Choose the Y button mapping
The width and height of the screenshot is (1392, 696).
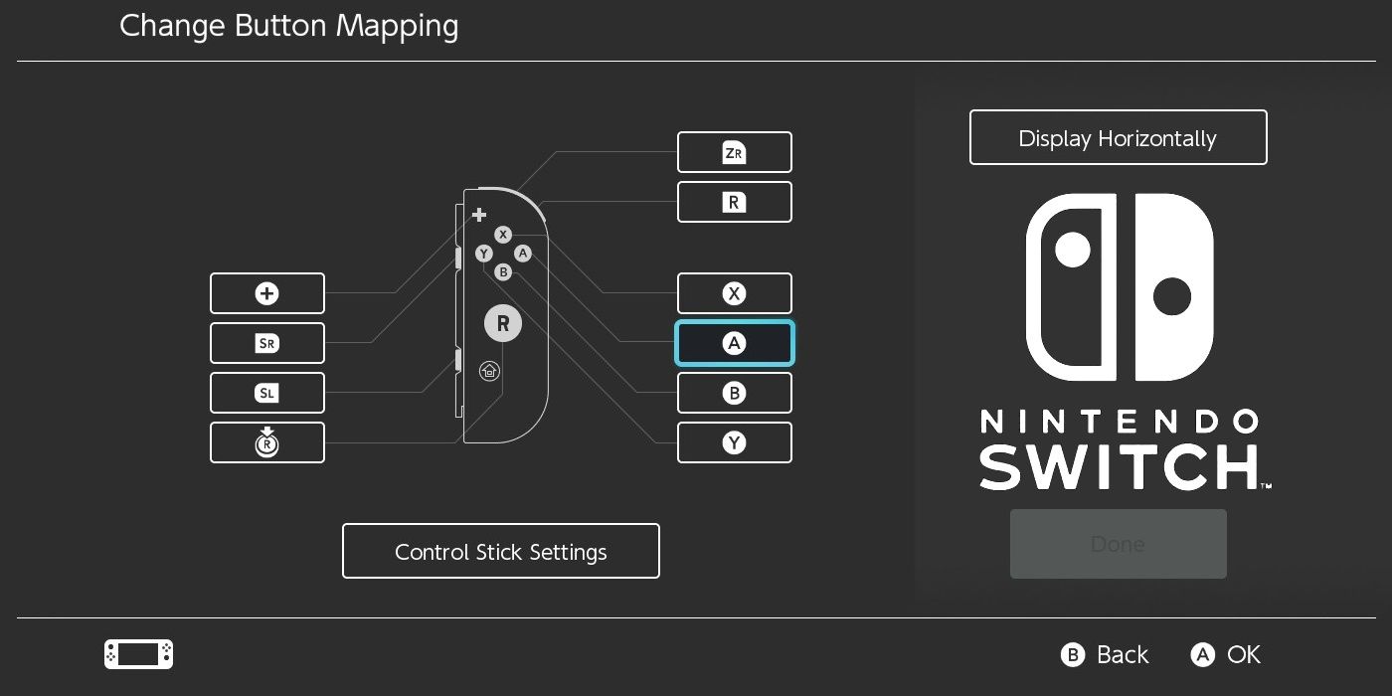tap(734, 442)
